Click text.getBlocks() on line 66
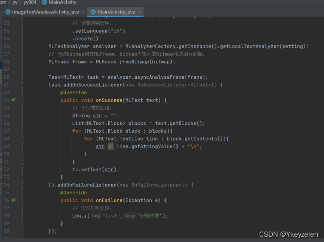The height and width of the screenshot is (242, 324). [x=178, y=123]
